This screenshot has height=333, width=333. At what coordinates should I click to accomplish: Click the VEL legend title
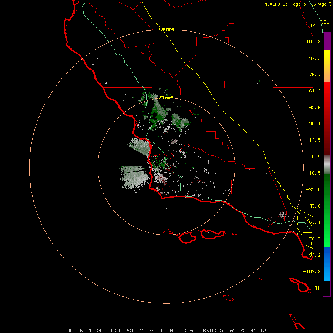325,22
